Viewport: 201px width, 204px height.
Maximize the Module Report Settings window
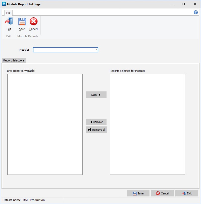pos(183,4)
